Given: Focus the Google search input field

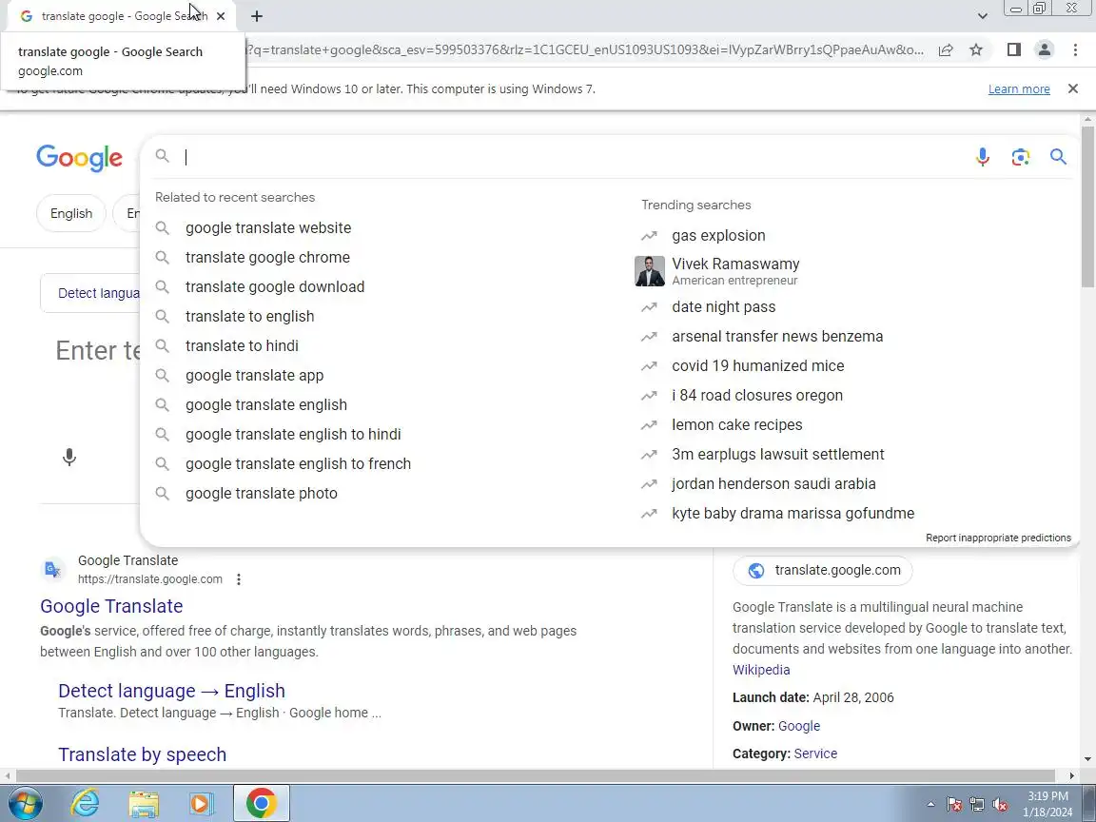Looking at the screenshot, I should coord(573,157).
